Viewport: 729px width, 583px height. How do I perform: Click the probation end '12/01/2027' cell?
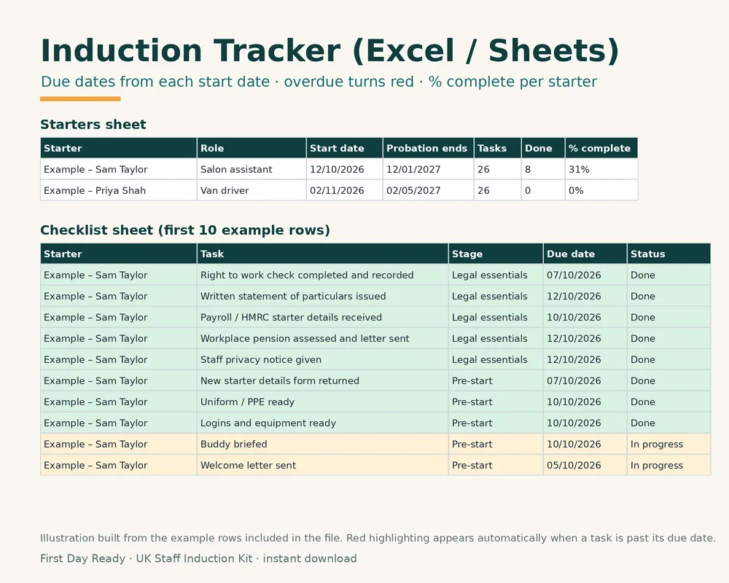pyautogui.click(x=428, y=169)
